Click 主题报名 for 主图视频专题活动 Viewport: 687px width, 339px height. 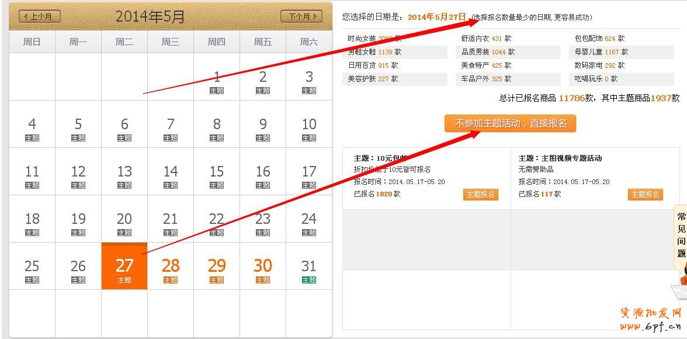[x=645, y=195]
